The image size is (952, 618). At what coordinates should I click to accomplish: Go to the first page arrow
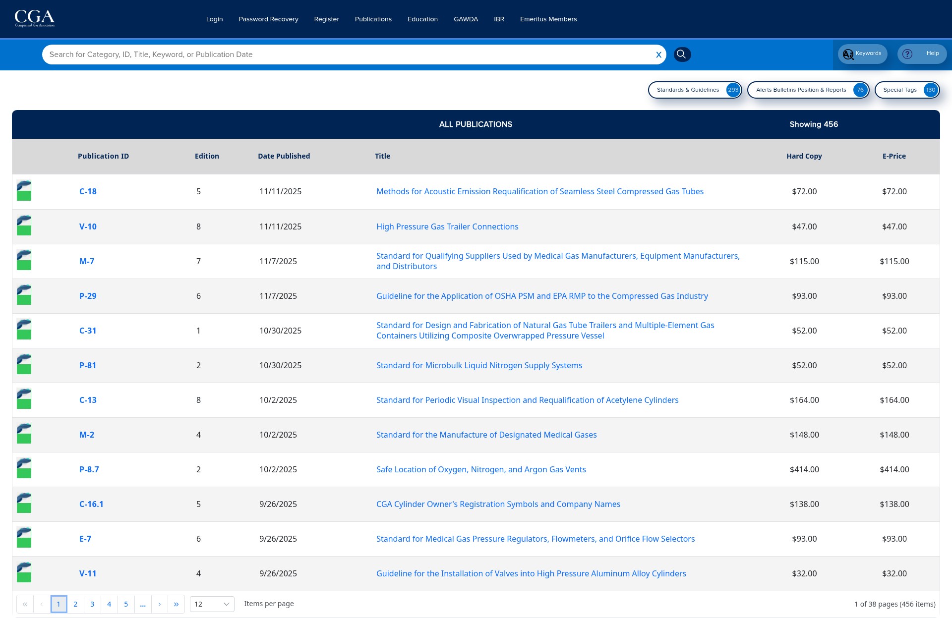click(x=25, y=604)
